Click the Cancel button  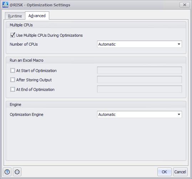tap(180, 172)
